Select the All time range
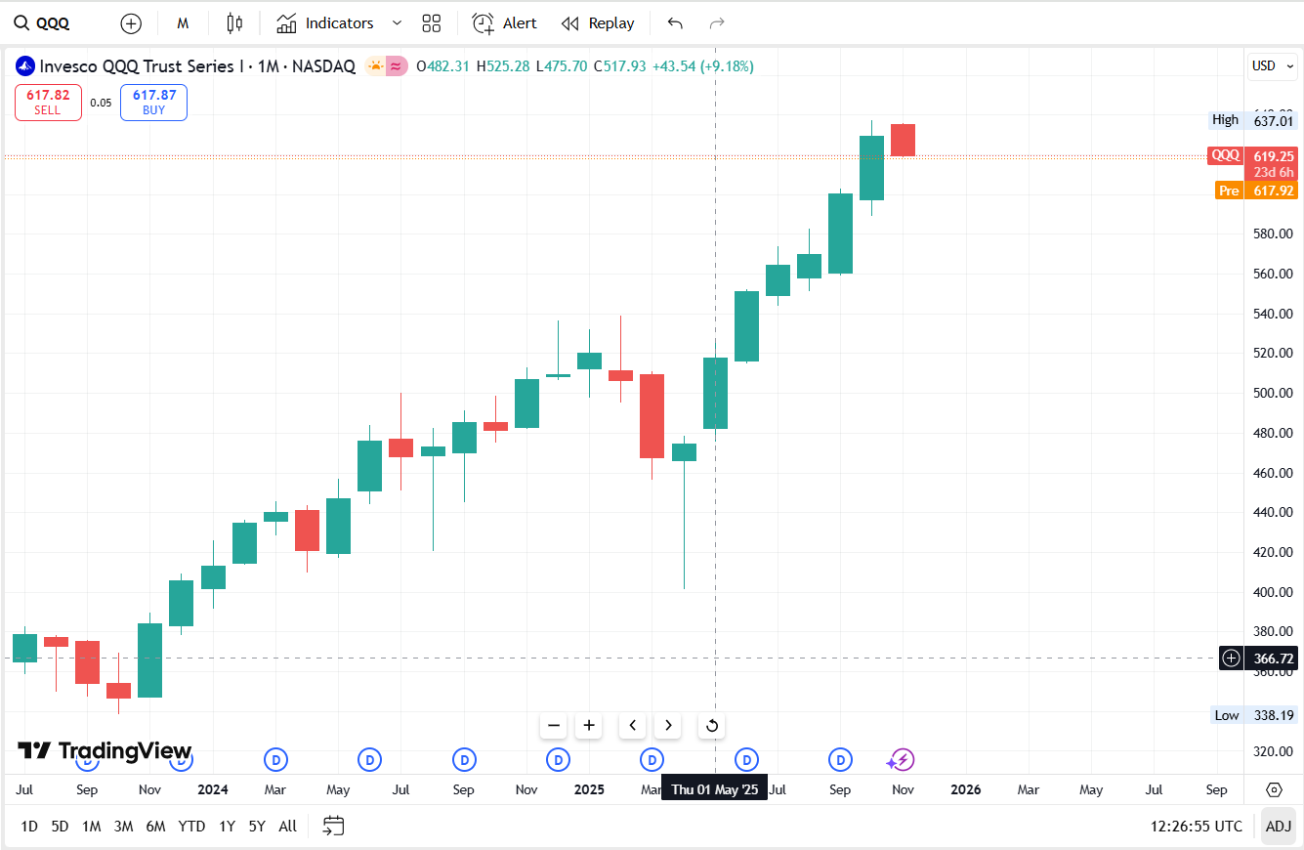 click(287, 827)
